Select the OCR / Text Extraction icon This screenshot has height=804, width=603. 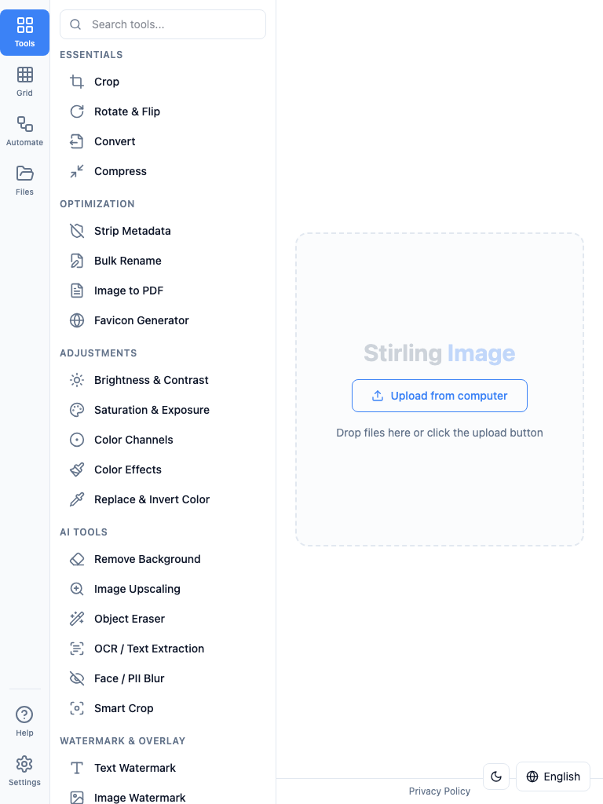coord(77,649)
